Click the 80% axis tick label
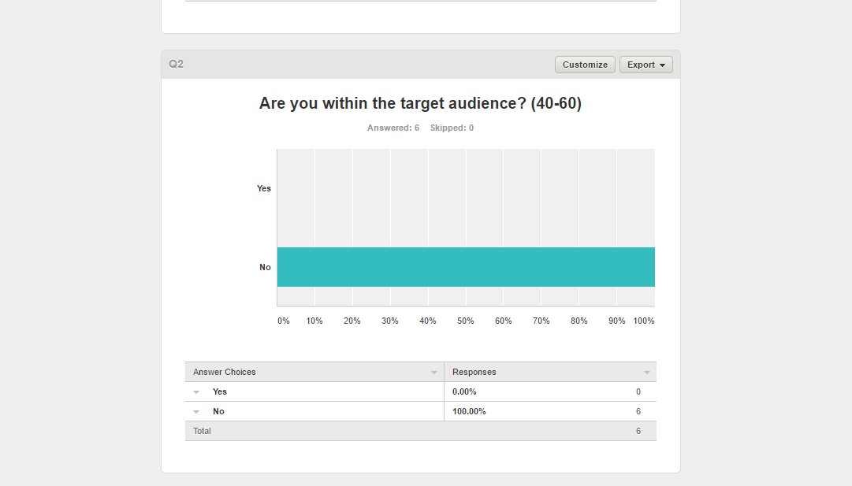This screenshot has width=852, height=486. coord(579,321)
